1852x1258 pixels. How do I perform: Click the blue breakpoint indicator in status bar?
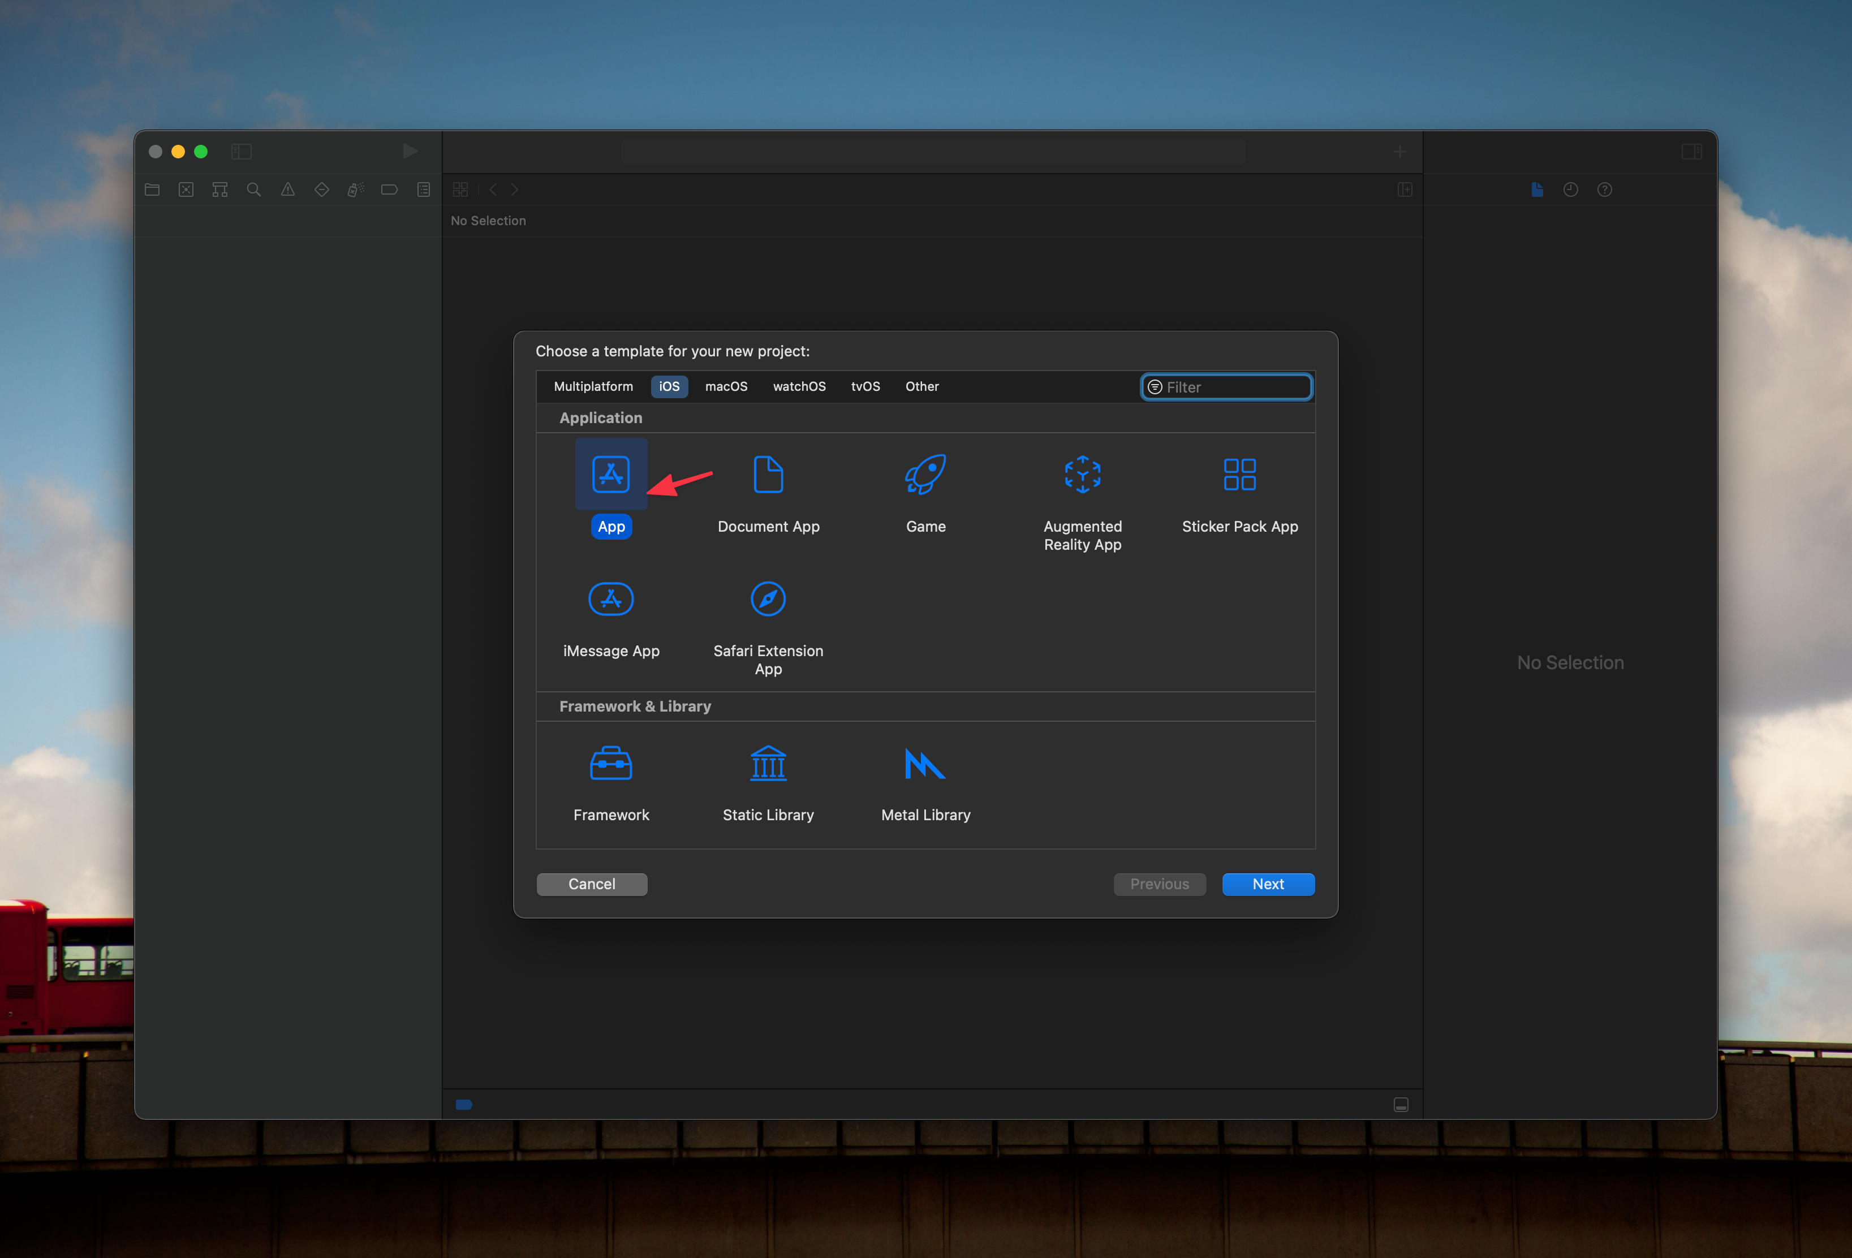click(464, 1104)
